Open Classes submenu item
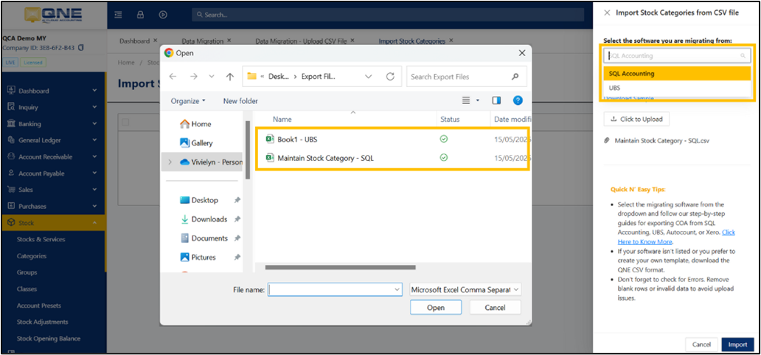761x355 pixels. coord(27,289)
